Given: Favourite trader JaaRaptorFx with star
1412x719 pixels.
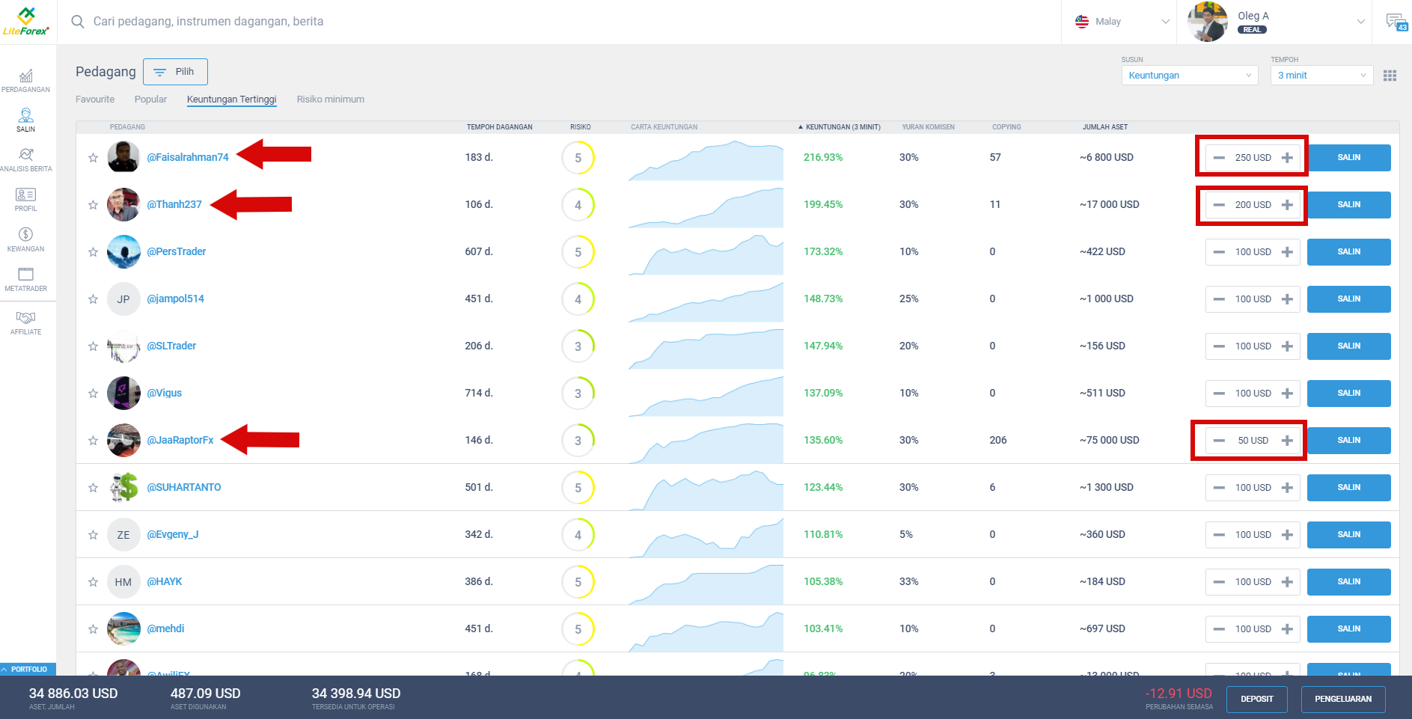Looking at the screenshot, I should [93, 441].
